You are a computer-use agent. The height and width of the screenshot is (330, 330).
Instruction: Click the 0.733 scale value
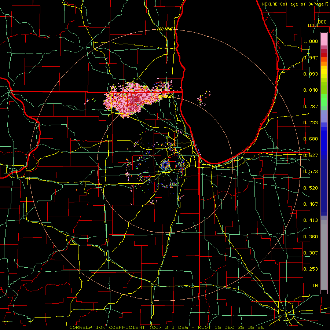click(311, 123)
